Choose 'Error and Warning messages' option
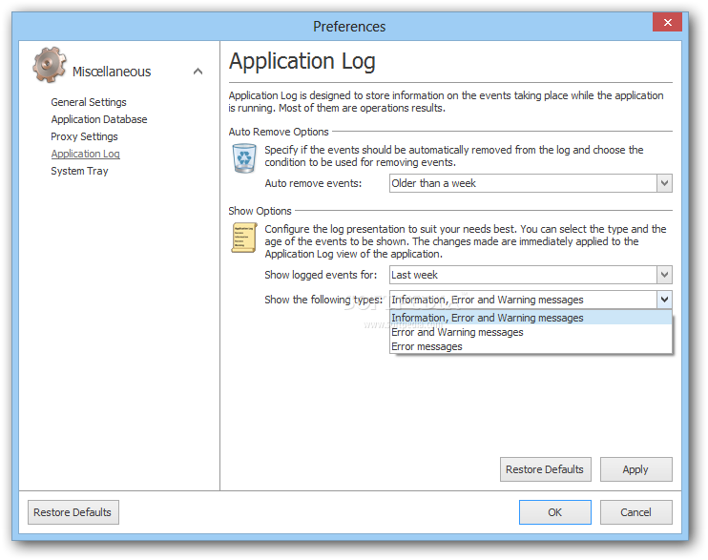Viewport: 708px width, 560px height. tap(531, 332)
